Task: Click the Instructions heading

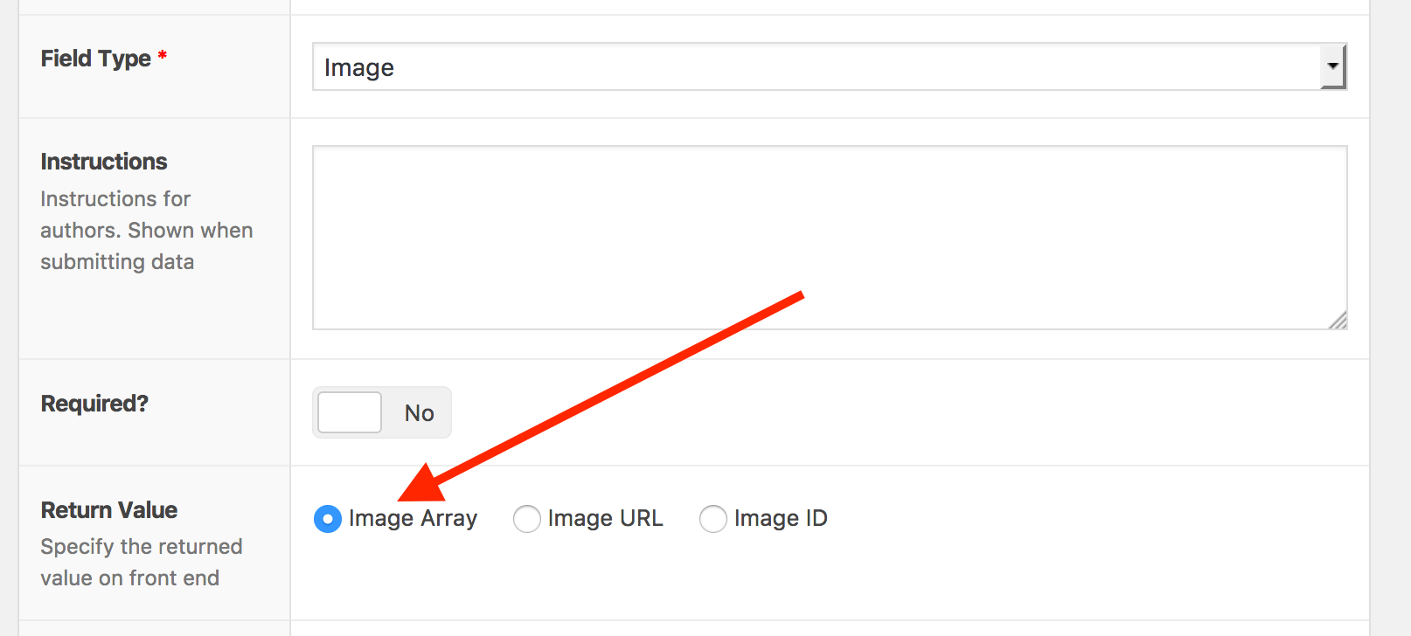Action: (103, 161)
